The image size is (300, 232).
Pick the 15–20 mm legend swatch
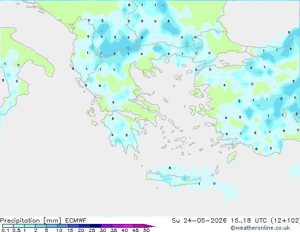click(74, 226)
